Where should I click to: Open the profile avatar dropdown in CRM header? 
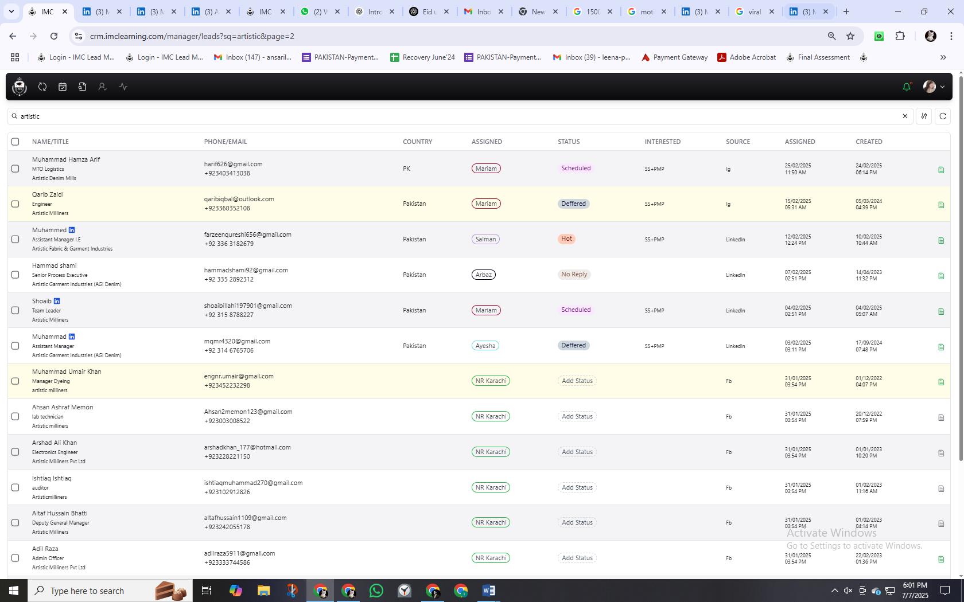click(x=934, y=87)
